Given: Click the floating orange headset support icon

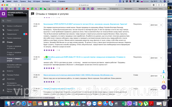Looking at the screenshot, I should click(x=164, y=82).
